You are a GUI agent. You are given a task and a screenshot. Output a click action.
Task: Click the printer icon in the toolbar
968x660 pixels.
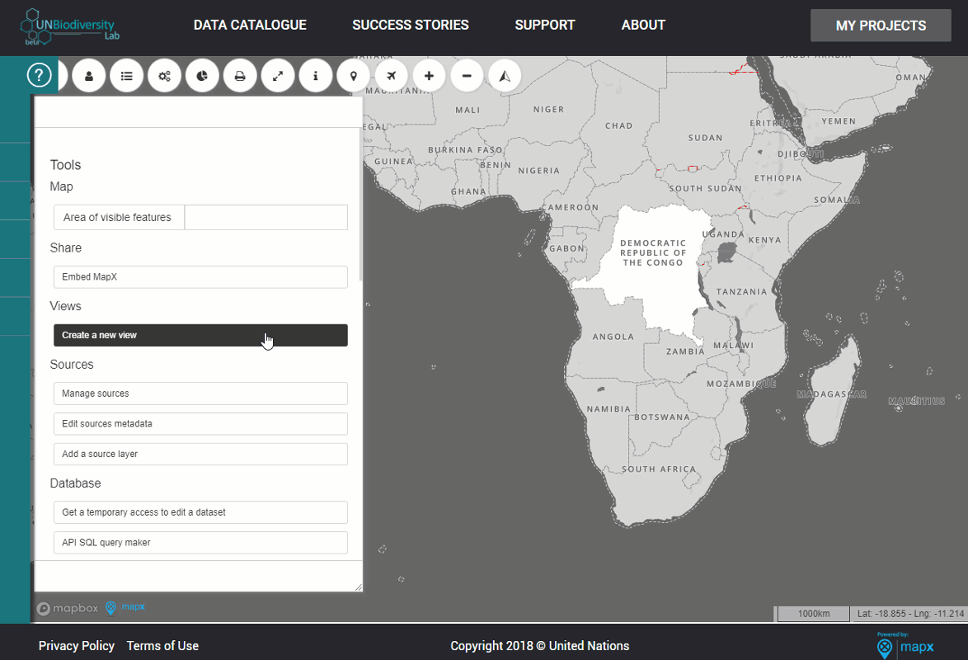pos(240,76)
